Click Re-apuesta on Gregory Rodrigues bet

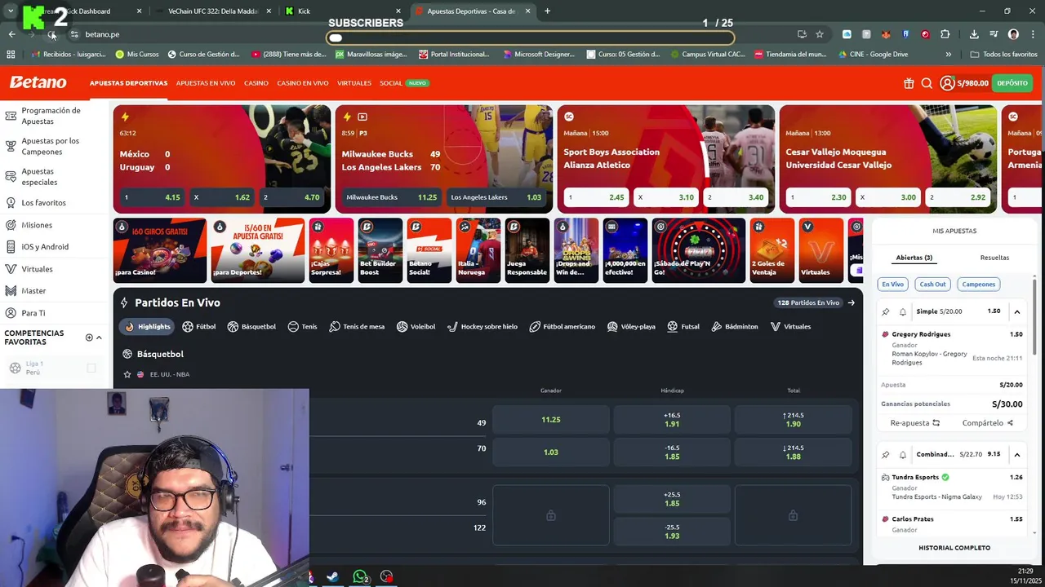coord(914,423)
